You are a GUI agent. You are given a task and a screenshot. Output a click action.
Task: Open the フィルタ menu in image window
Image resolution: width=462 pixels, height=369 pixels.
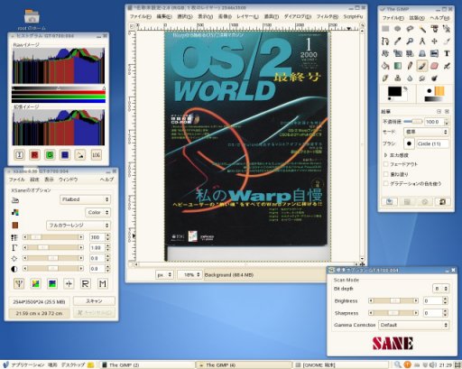coord(327,16)
